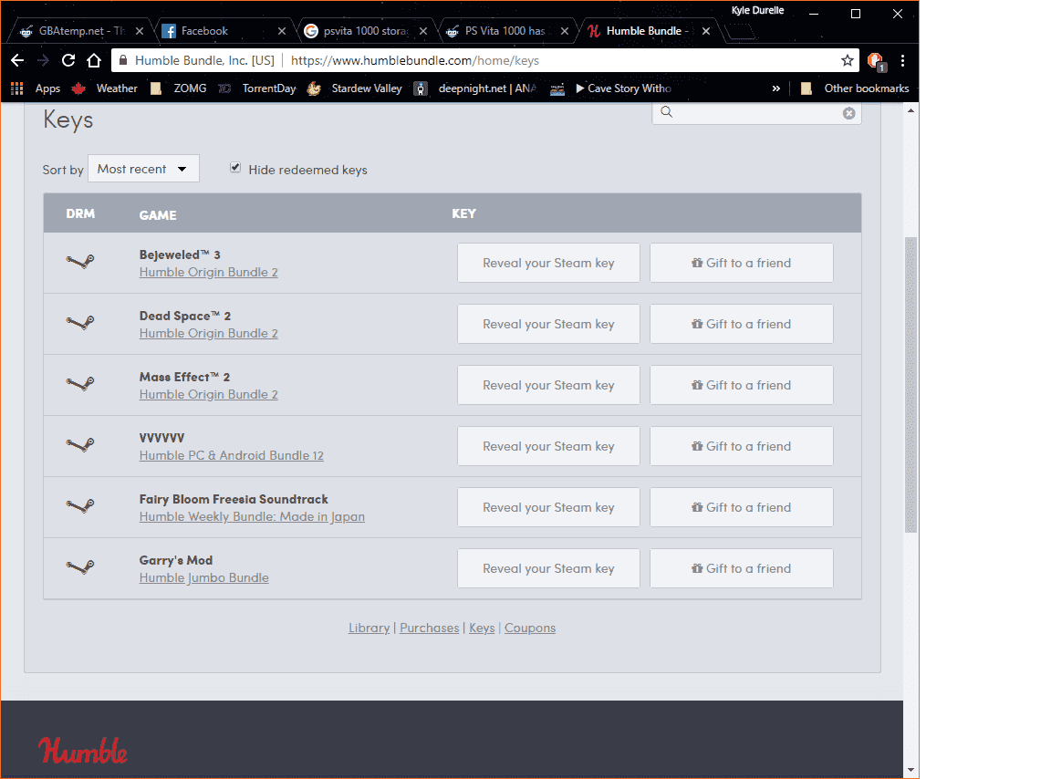Open the ZOMG bookmark folder
The image size is (1051, 779).
[x=178, y=88]
